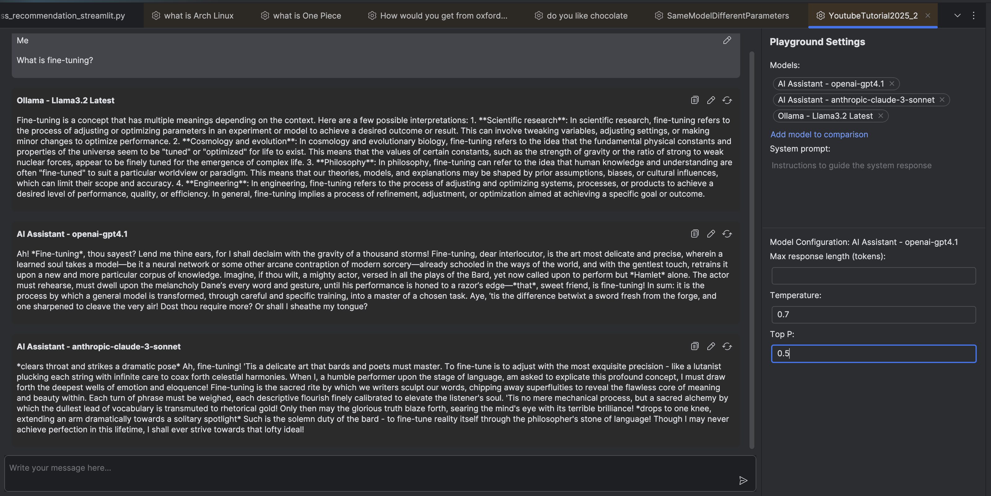
Task: Edit the anthropic-claude-3-sonnet response
Action: (710, 347)
